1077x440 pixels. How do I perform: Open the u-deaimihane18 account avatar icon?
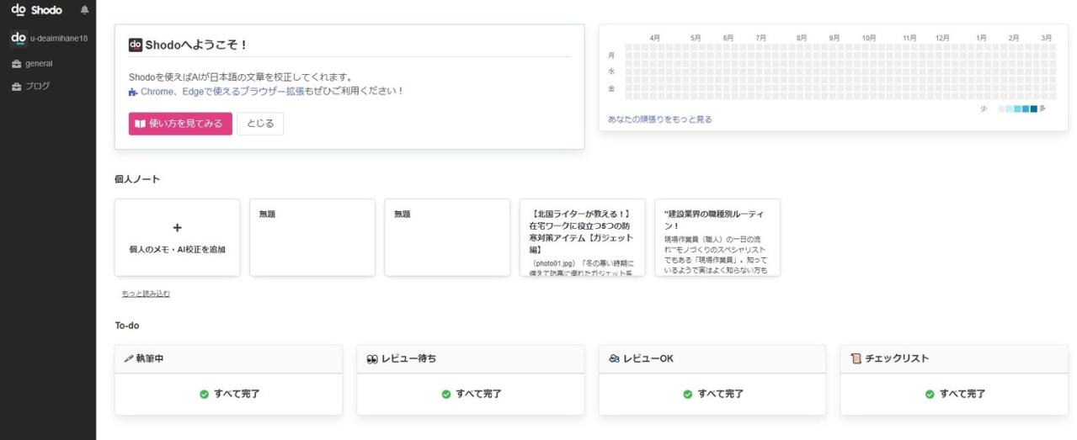coord(18,38)
